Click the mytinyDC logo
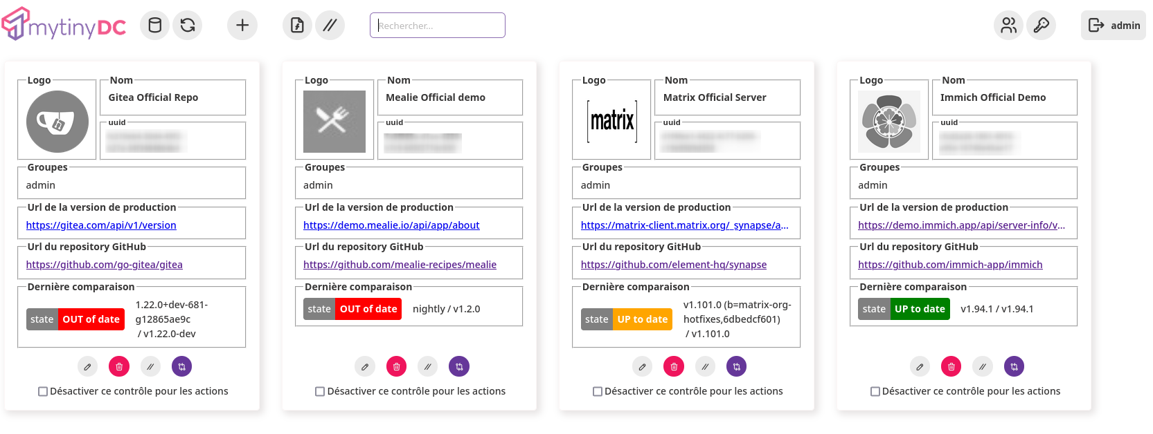The height and width of the screenshot is (434, 1153). pyautogui.click(x=64, y=24)
